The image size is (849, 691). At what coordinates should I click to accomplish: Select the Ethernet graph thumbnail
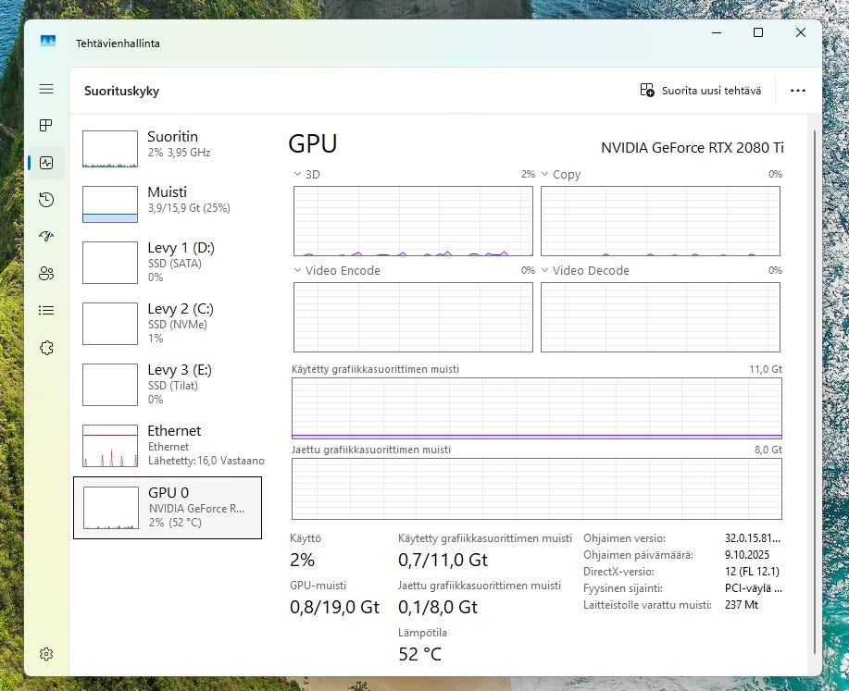click(109, 446)
